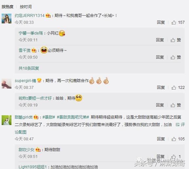This screenshot has height=169, width=189.
Task: Expand 共18条回复 replies
Action: tap(29, 68)
